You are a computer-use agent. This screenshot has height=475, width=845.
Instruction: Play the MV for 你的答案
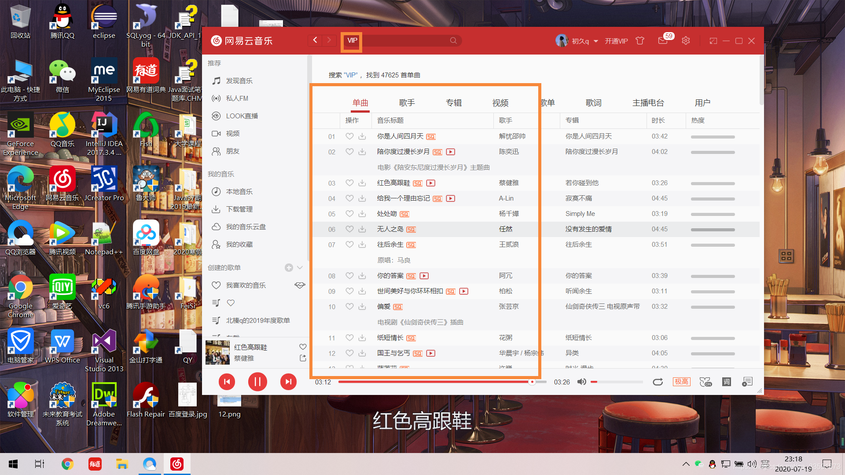pos(424,276)
